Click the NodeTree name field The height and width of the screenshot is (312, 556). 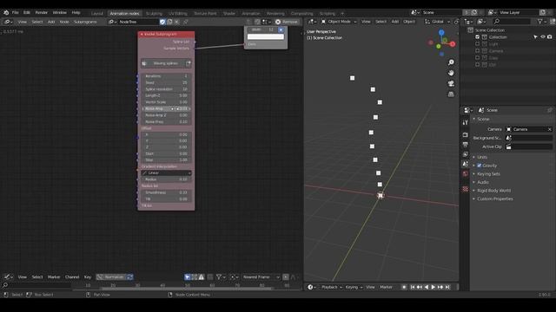(138, 22)
